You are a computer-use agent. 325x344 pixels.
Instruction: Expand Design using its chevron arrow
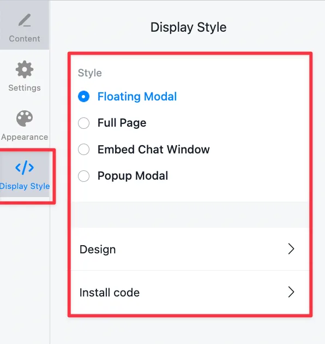(x=291, y=249)
